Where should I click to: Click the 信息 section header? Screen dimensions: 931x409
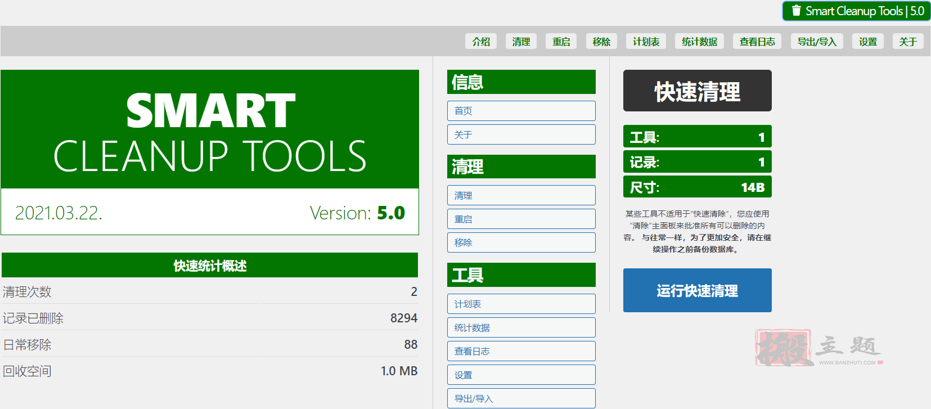[521, 82]
